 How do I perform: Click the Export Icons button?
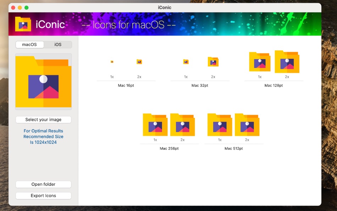click(x=43, y=196)
